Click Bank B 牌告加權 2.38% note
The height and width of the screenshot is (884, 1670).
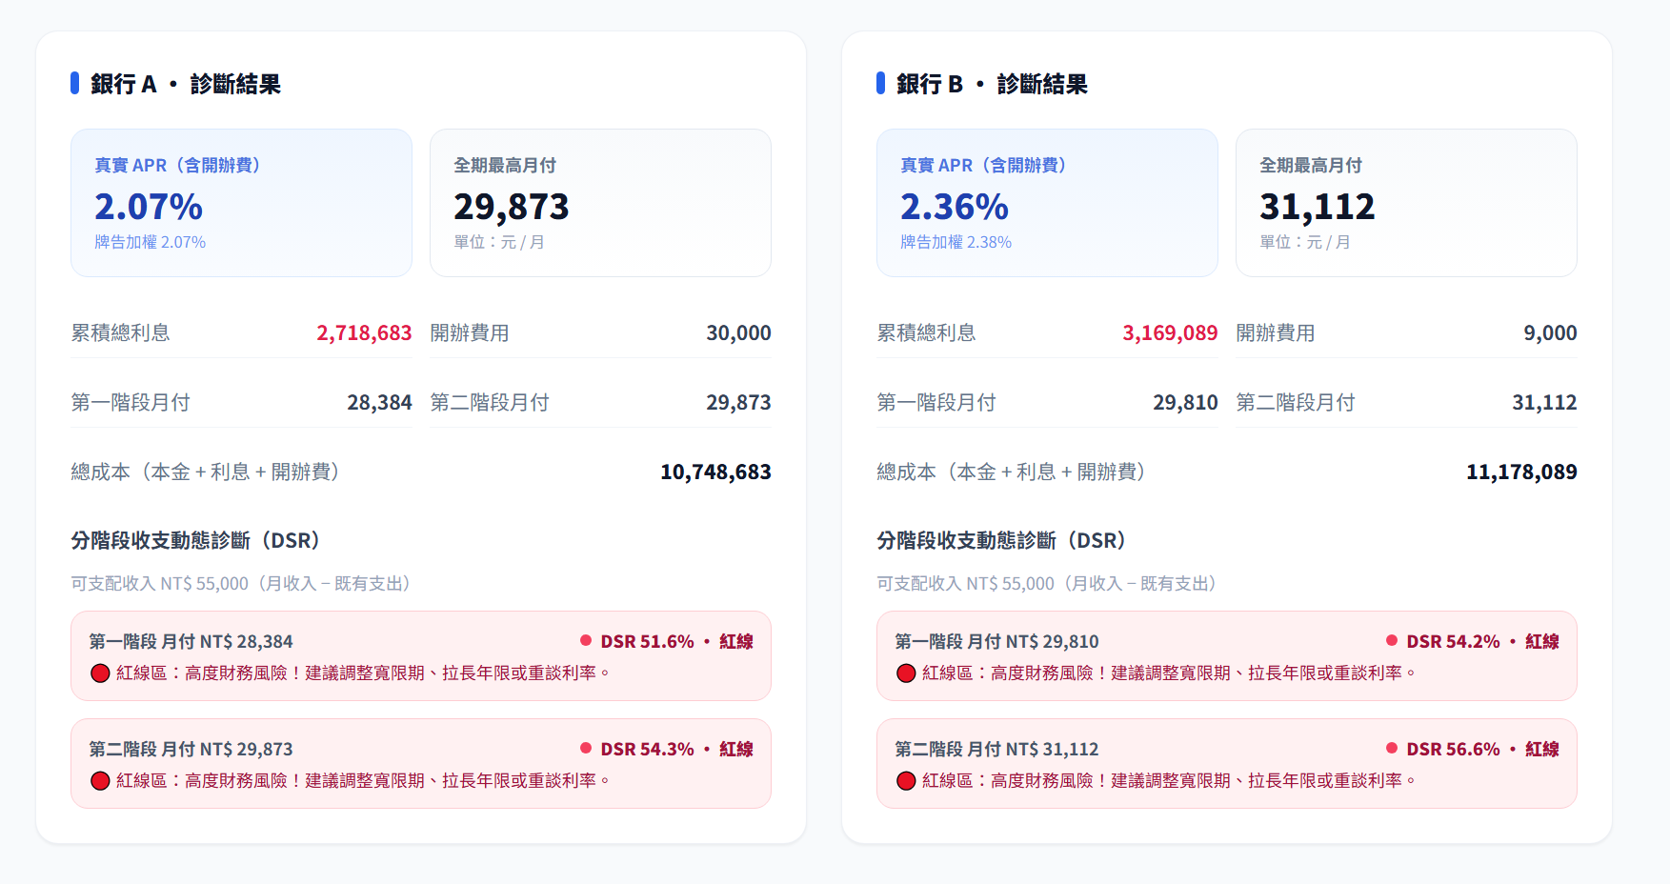point(956,242)
